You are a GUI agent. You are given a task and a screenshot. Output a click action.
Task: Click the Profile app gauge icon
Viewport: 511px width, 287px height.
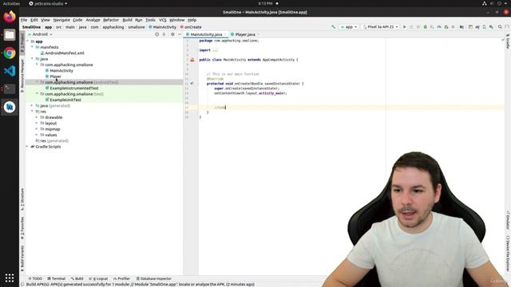coord(439,27)
